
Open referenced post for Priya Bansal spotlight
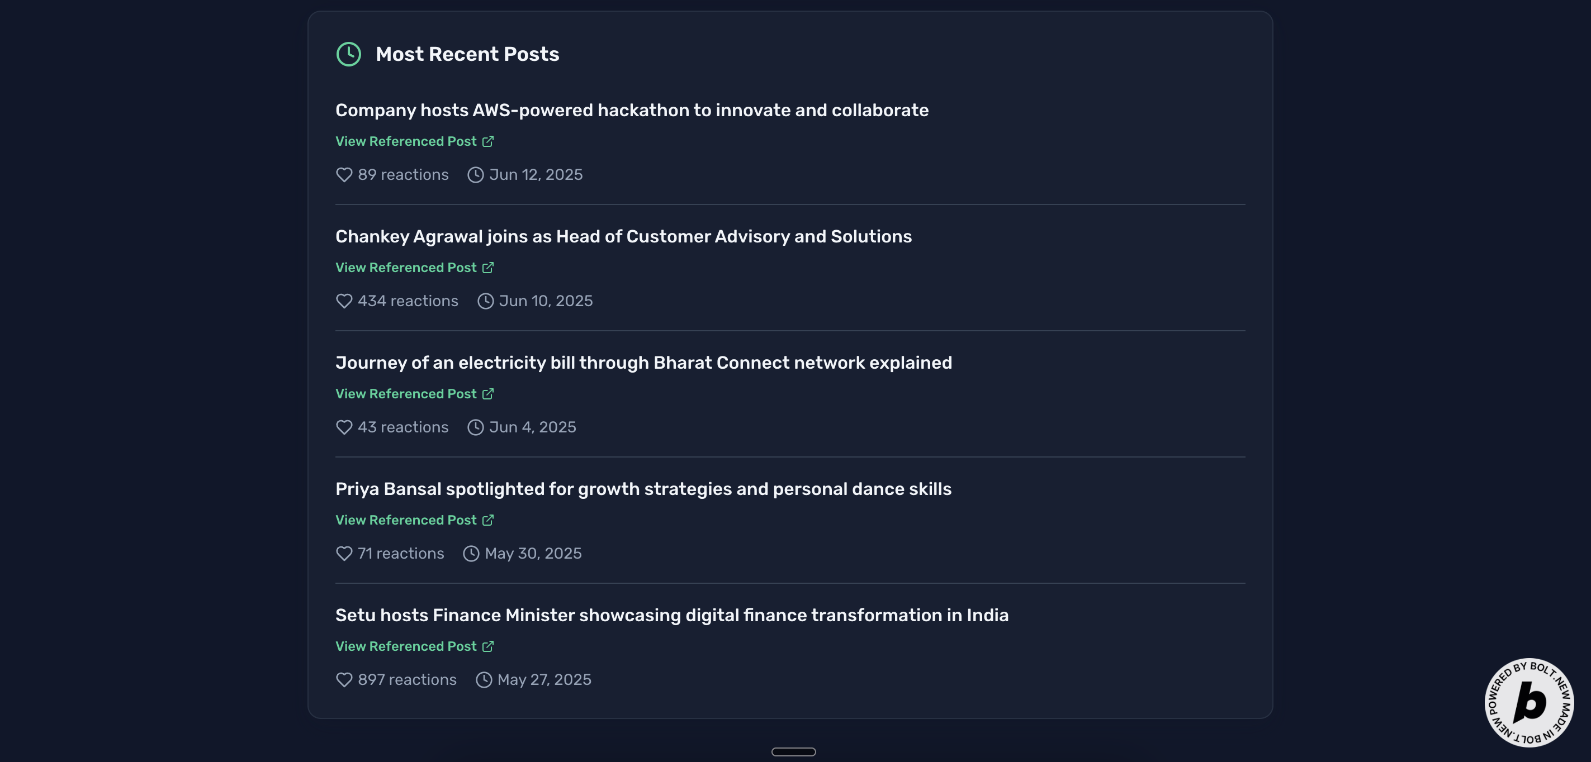click(x=406, y=520)
